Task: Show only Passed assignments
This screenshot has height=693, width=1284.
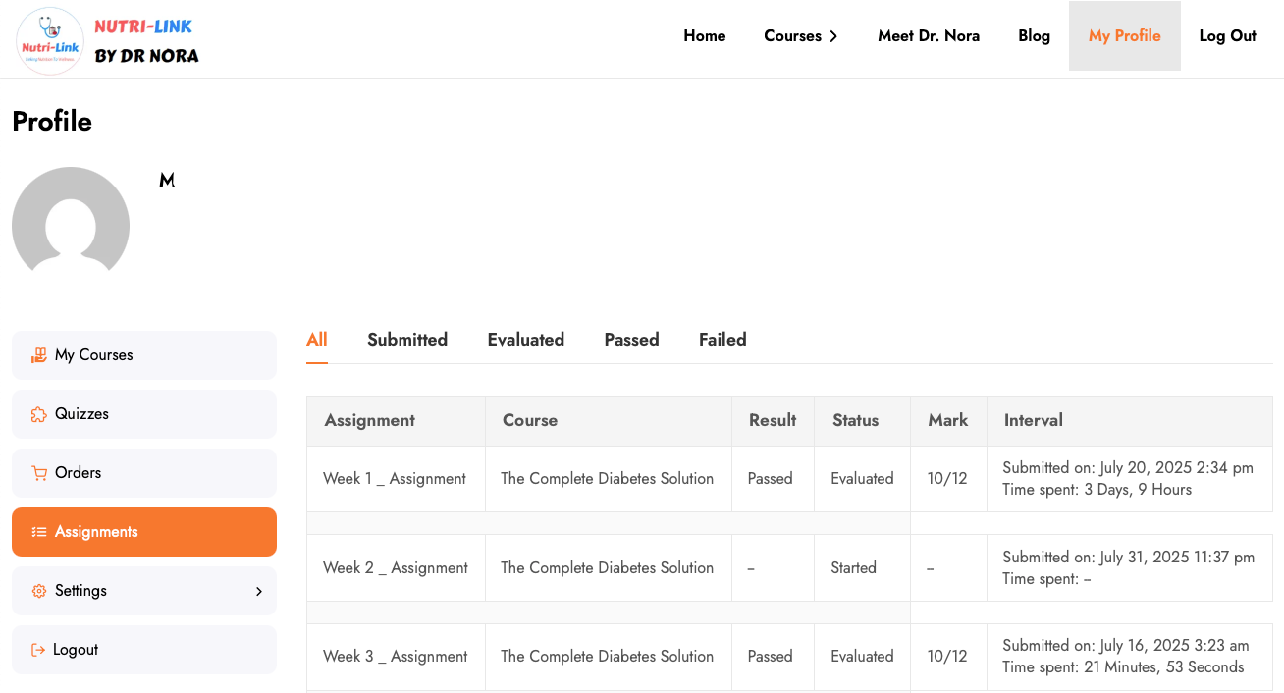Action: pos(631,340)
